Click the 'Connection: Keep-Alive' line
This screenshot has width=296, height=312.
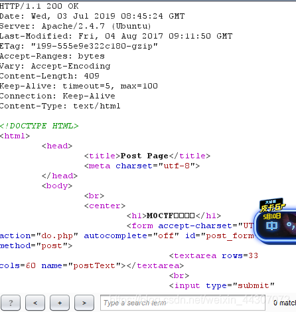point(58,96)
